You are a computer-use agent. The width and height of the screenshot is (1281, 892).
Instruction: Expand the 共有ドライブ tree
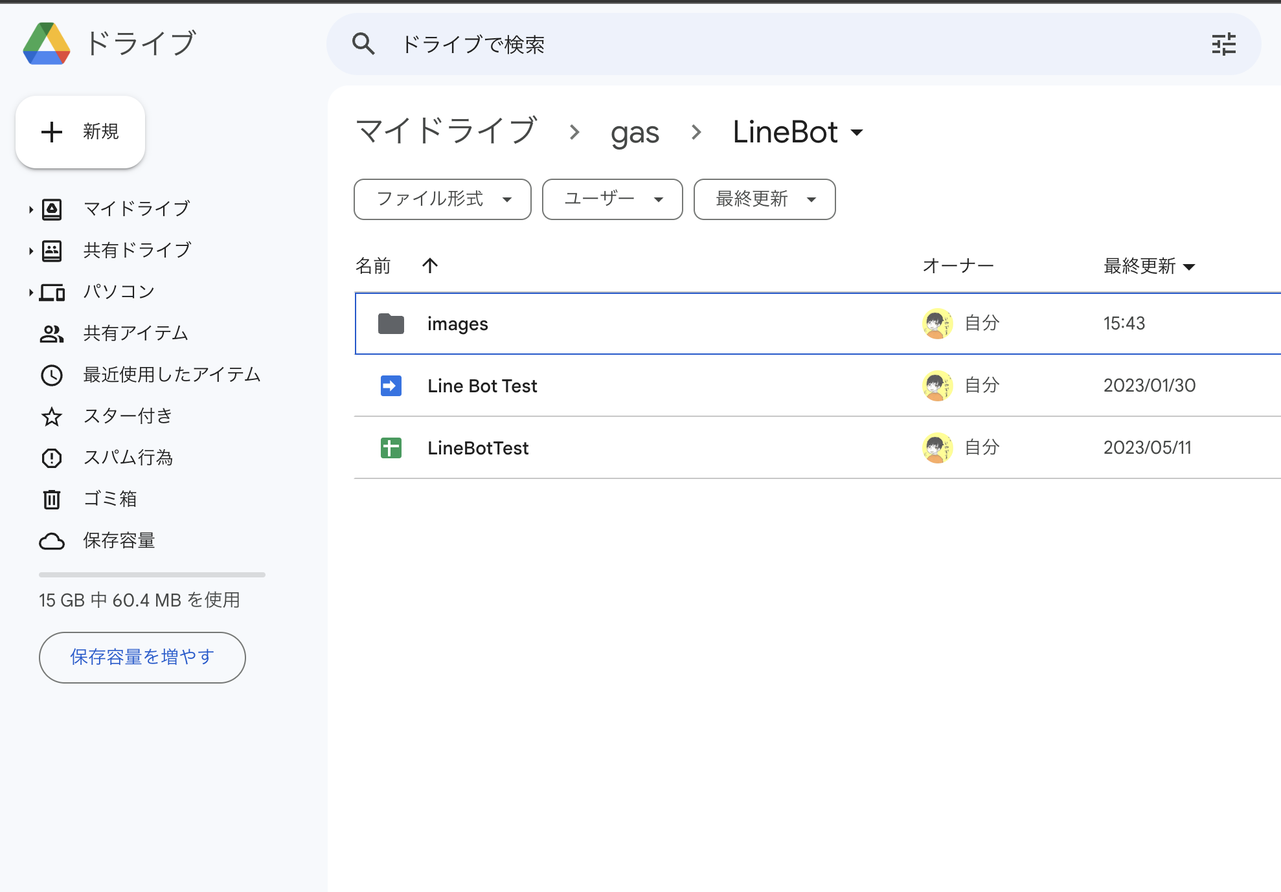pos(30,251)
